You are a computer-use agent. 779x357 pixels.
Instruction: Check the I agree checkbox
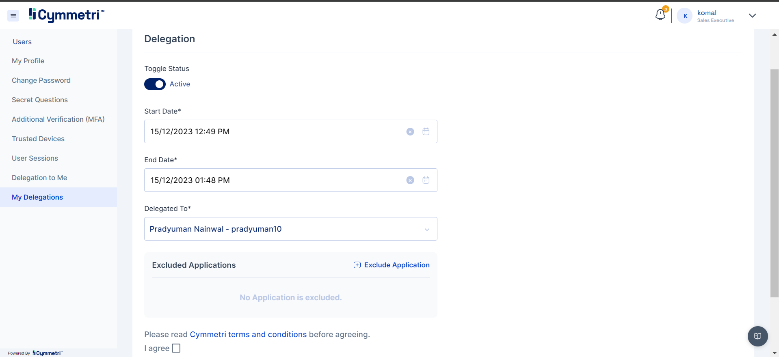click(176, 348)
